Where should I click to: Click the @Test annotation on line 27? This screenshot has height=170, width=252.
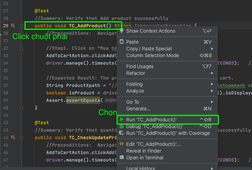42,11
